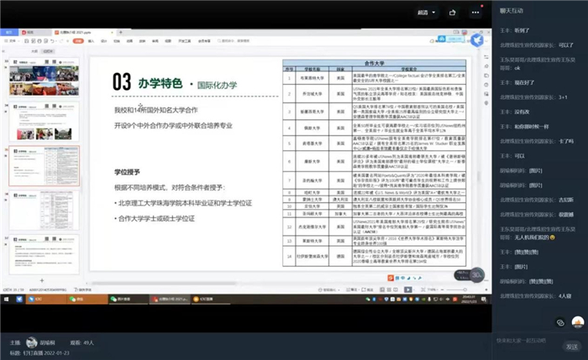This screenshot has height=360, width=588.
Task: Add a new WPS document tab
Action: 121,32
